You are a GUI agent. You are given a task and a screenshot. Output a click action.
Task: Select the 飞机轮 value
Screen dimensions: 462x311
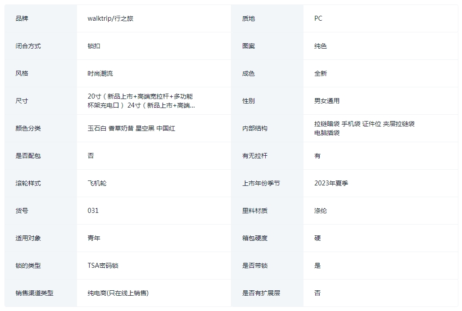[97, 183]
